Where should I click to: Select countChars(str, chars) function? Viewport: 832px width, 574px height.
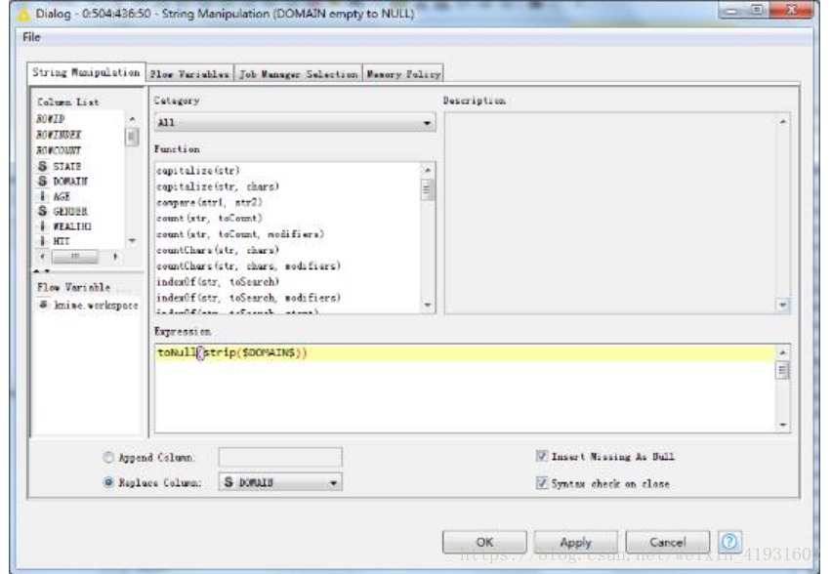click(218, 250)
